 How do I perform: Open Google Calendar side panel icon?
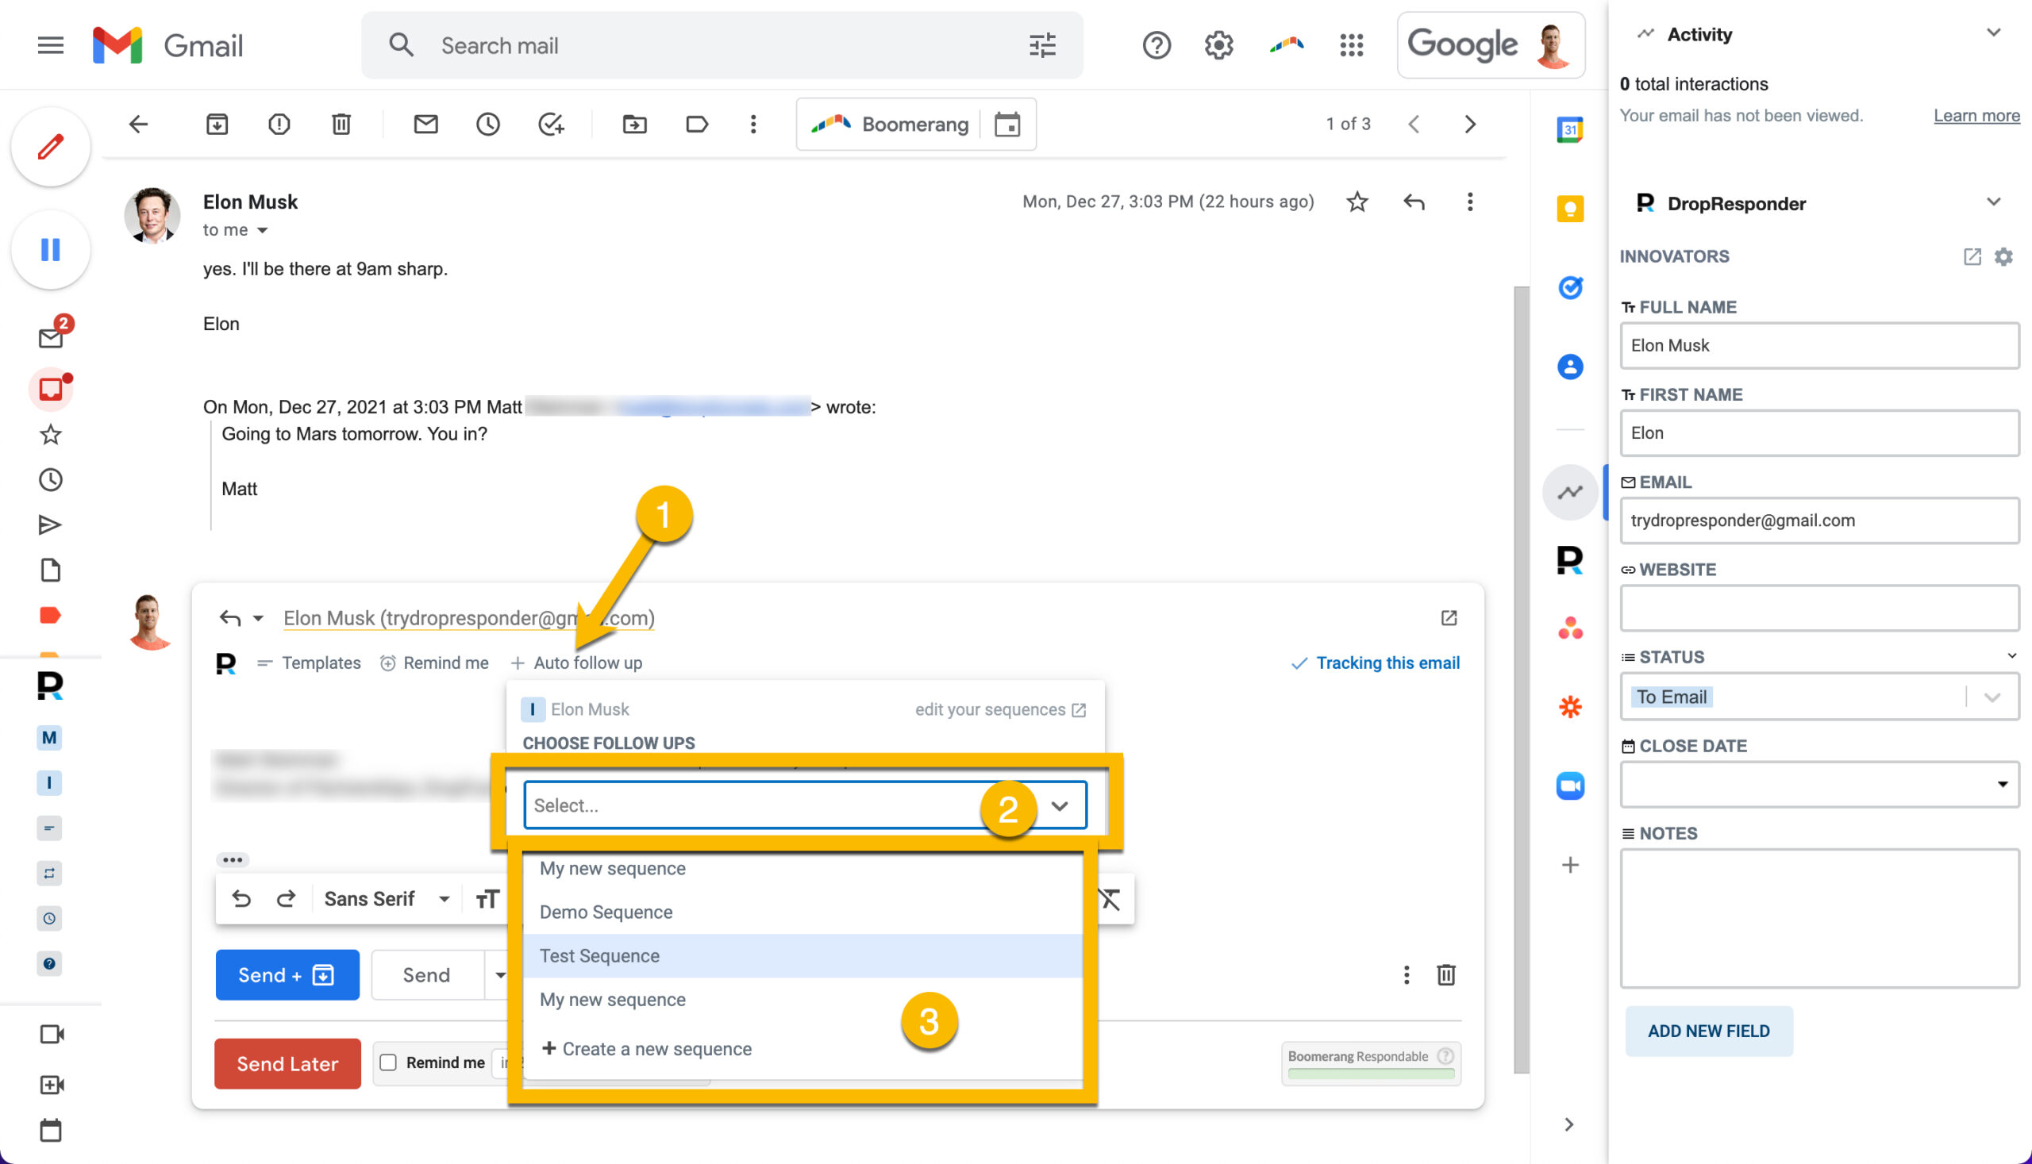coord(1569,129)
